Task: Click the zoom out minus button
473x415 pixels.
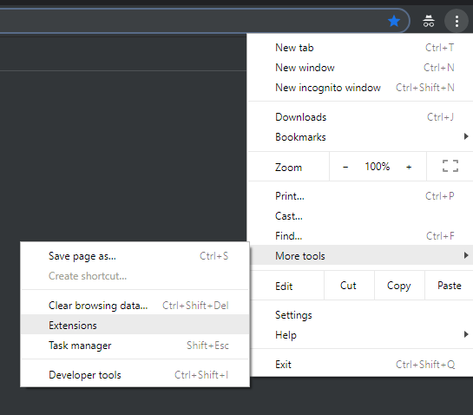Action: pos(345,167)
